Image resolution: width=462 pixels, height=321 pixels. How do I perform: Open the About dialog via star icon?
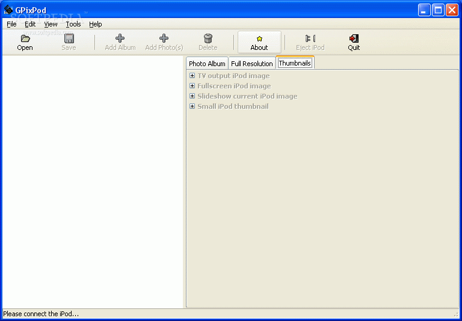pos(259,38)
